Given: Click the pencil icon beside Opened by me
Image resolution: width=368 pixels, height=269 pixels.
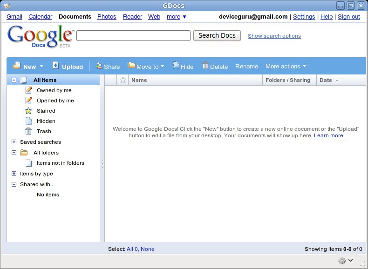Looking at the screenshot, I should (x=28, y=101).
